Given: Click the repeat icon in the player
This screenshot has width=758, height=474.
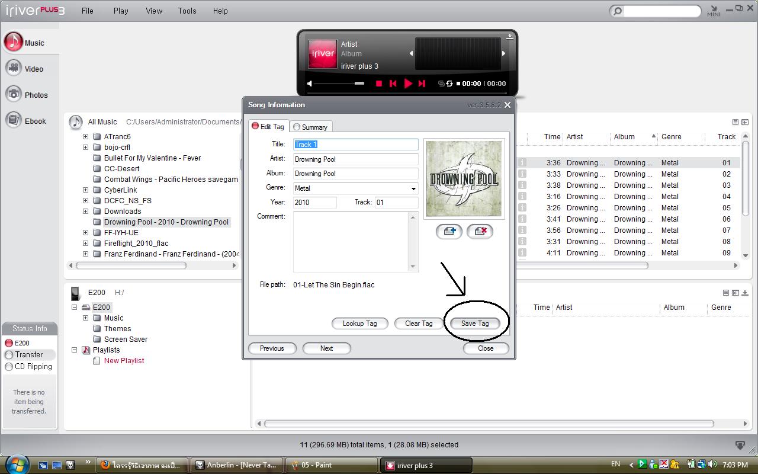Looking at the screenshot, I should [x=449, y=84].
